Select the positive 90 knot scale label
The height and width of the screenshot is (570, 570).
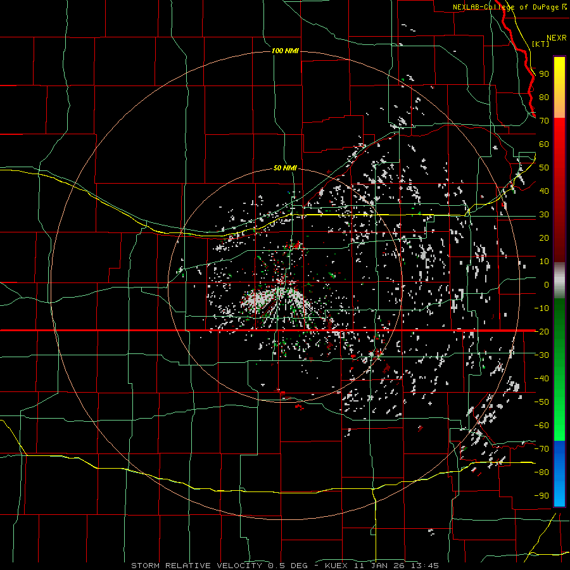[x=544, y=74]
